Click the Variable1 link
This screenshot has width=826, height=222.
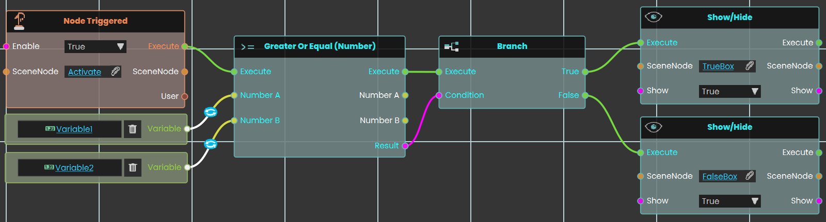(x=74, y=129)
